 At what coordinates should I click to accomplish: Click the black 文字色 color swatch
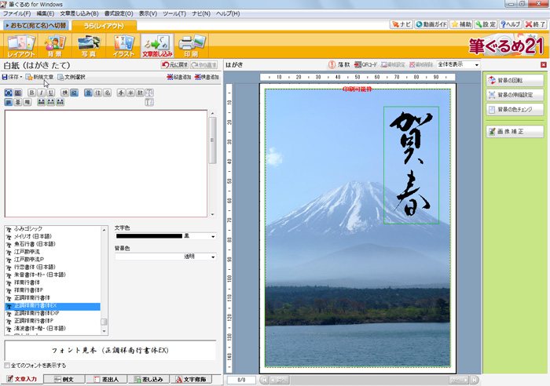[x=148, y=235]
